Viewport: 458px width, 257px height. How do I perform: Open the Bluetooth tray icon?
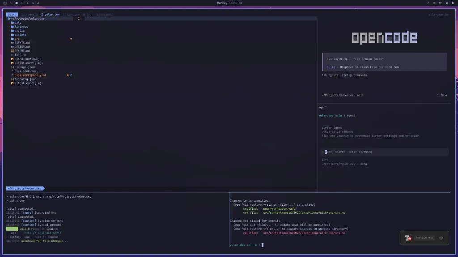click(x=434, y=3)
